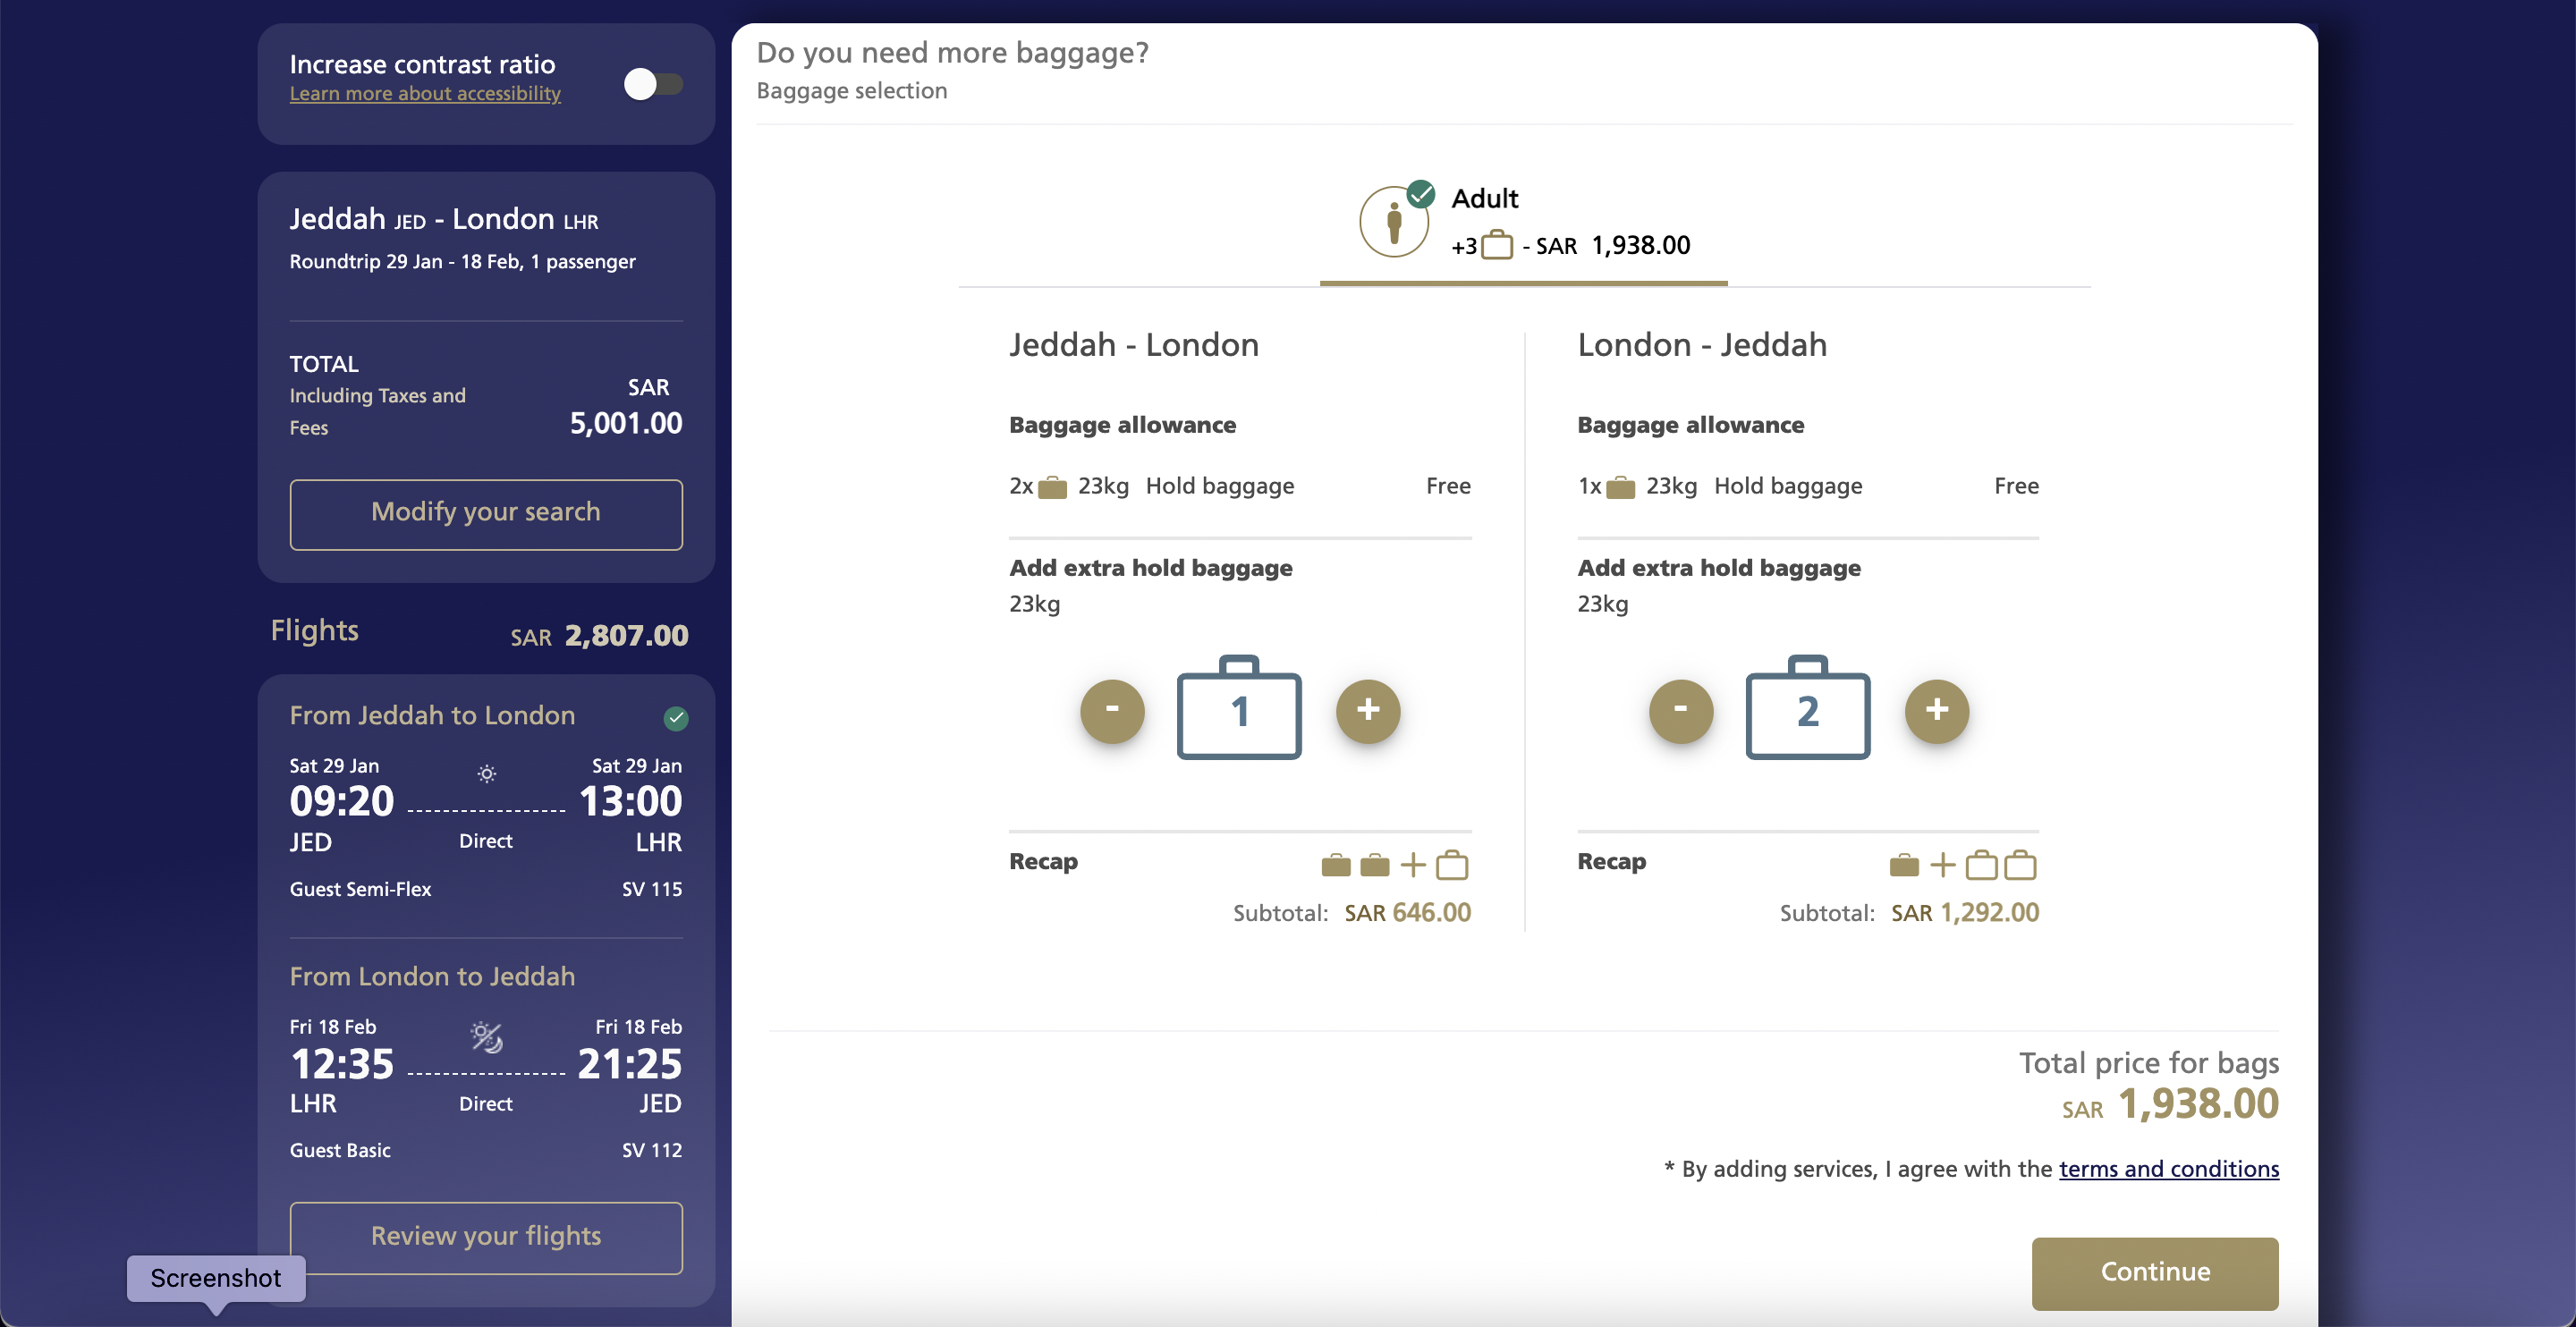Click the adult passenger avatar icon
The image size is (2576, 1327).
point(1393,222)
